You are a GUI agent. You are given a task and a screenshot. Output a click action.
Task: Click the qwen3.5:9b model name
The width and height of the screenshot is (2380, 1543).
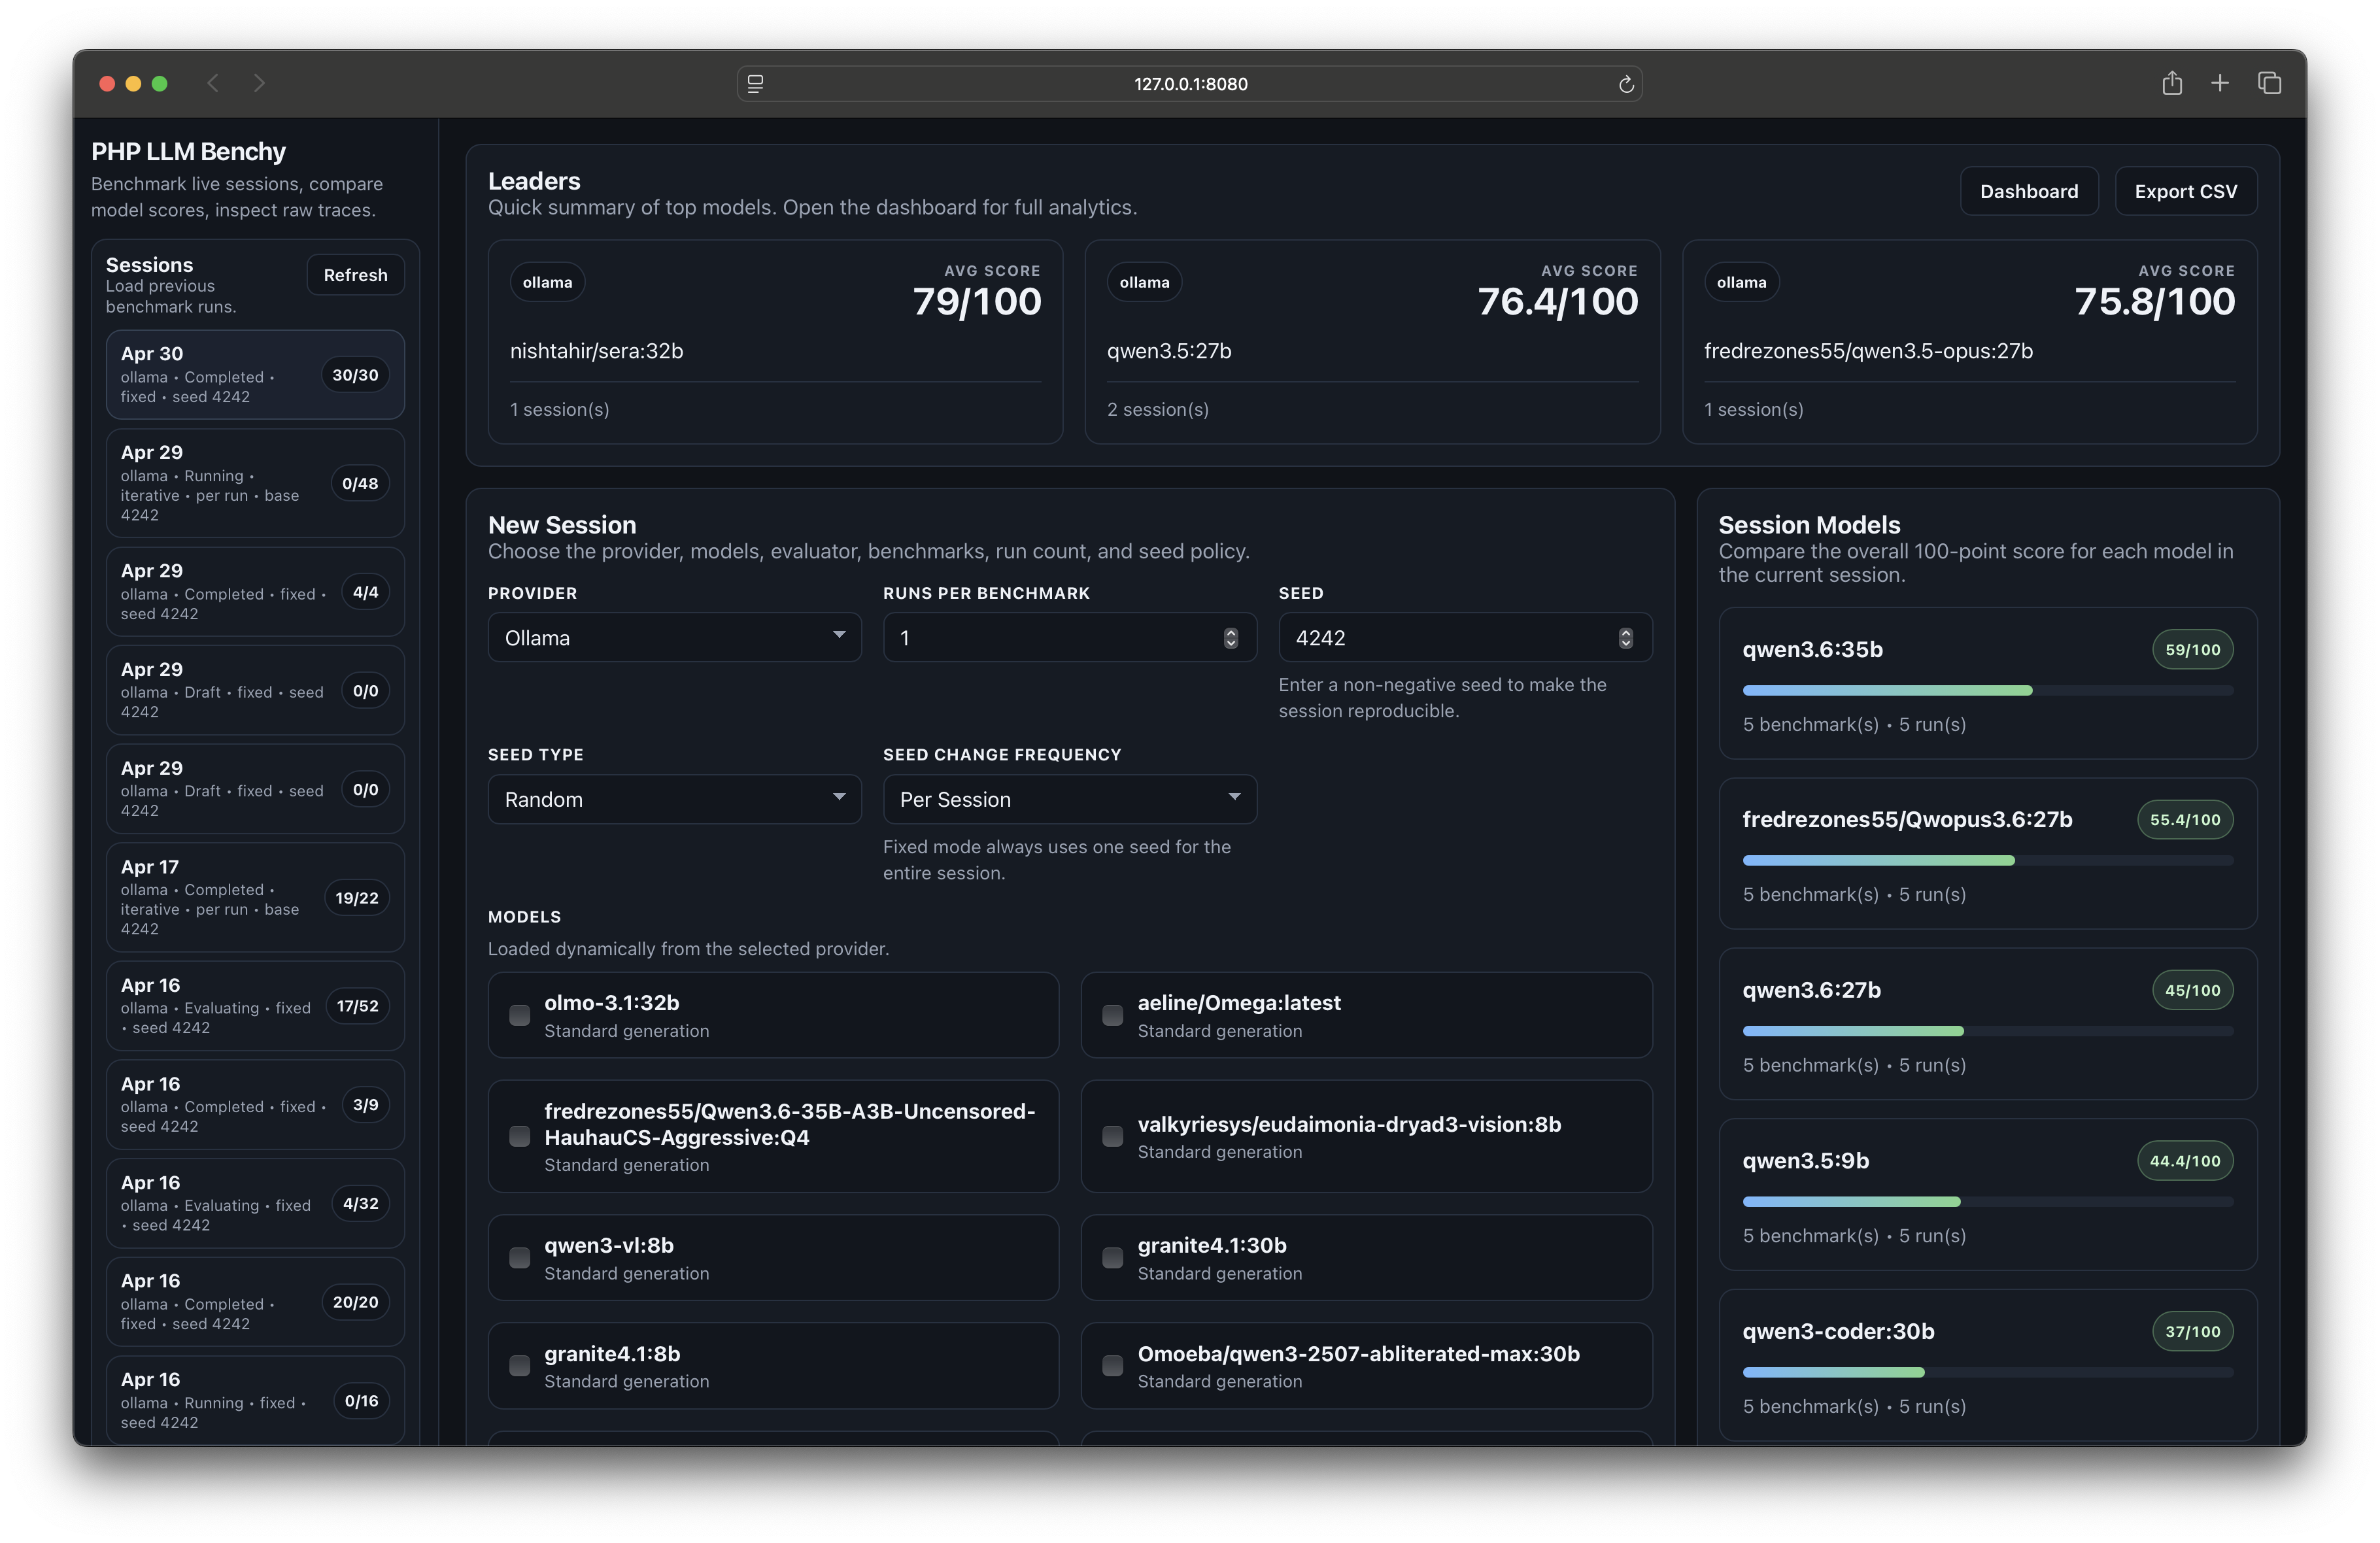pyautogui.click(x=1805, y=1160)
